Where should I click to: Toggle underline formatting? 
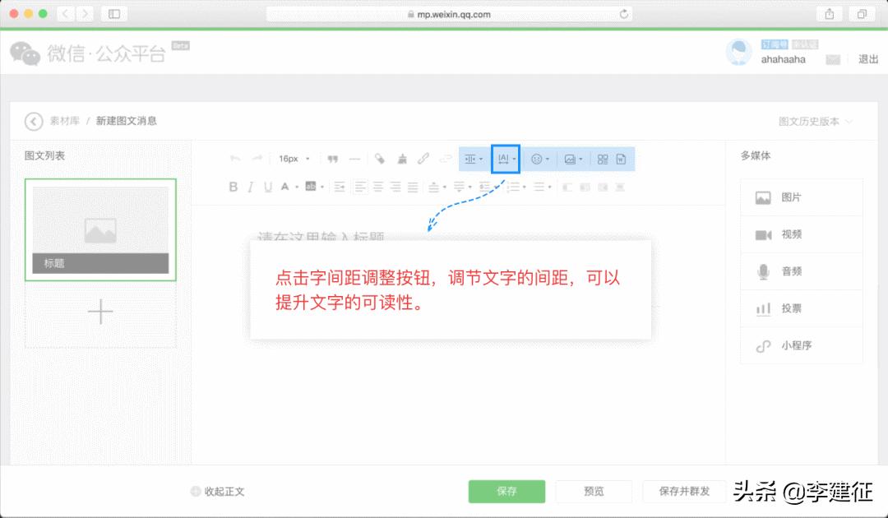[x=267, y=187]
